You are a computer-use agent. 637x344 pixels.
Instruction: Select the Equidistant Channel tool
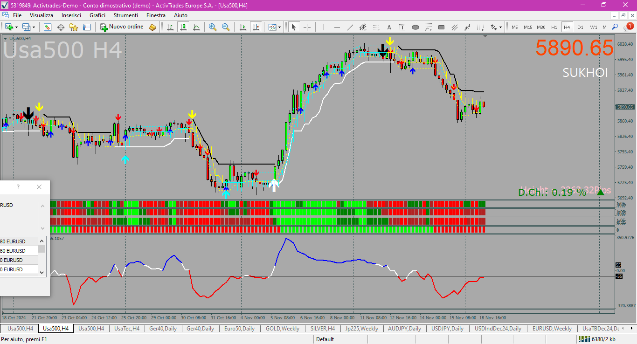point(363,27)
